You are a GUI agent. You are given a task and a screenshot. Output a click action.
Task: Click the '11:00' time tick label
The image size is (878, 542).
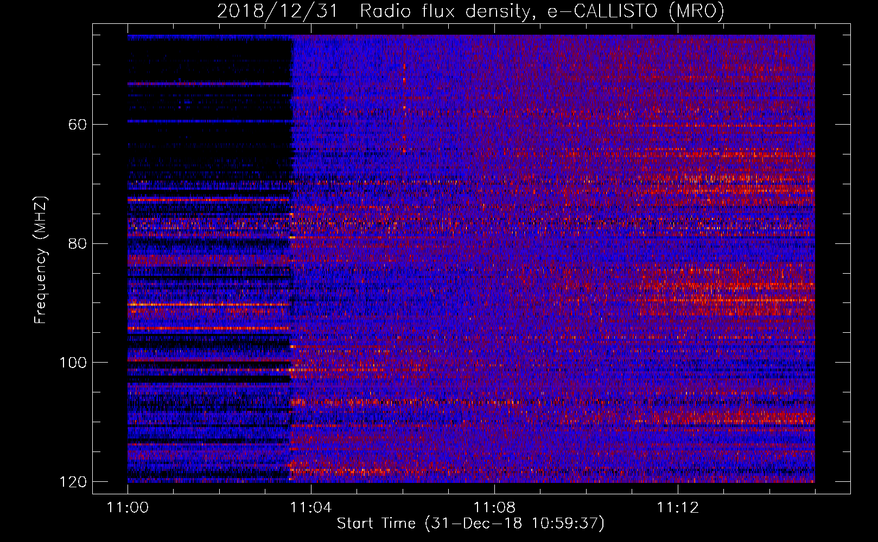coord(128,508)
